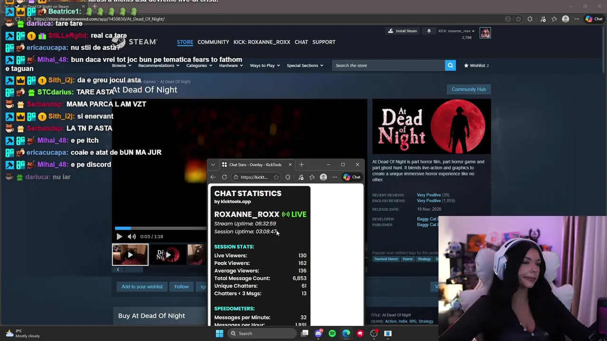Open the COMMUNITY menu item
Image resolution: width=607 pixels, height=341 pixels.
[213, 42]
